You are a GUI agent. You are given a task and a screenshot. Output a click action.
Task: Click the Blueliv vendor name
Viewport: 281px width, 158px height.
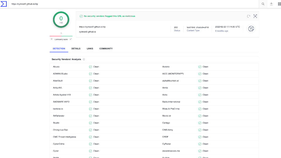[x=56, y=123]
